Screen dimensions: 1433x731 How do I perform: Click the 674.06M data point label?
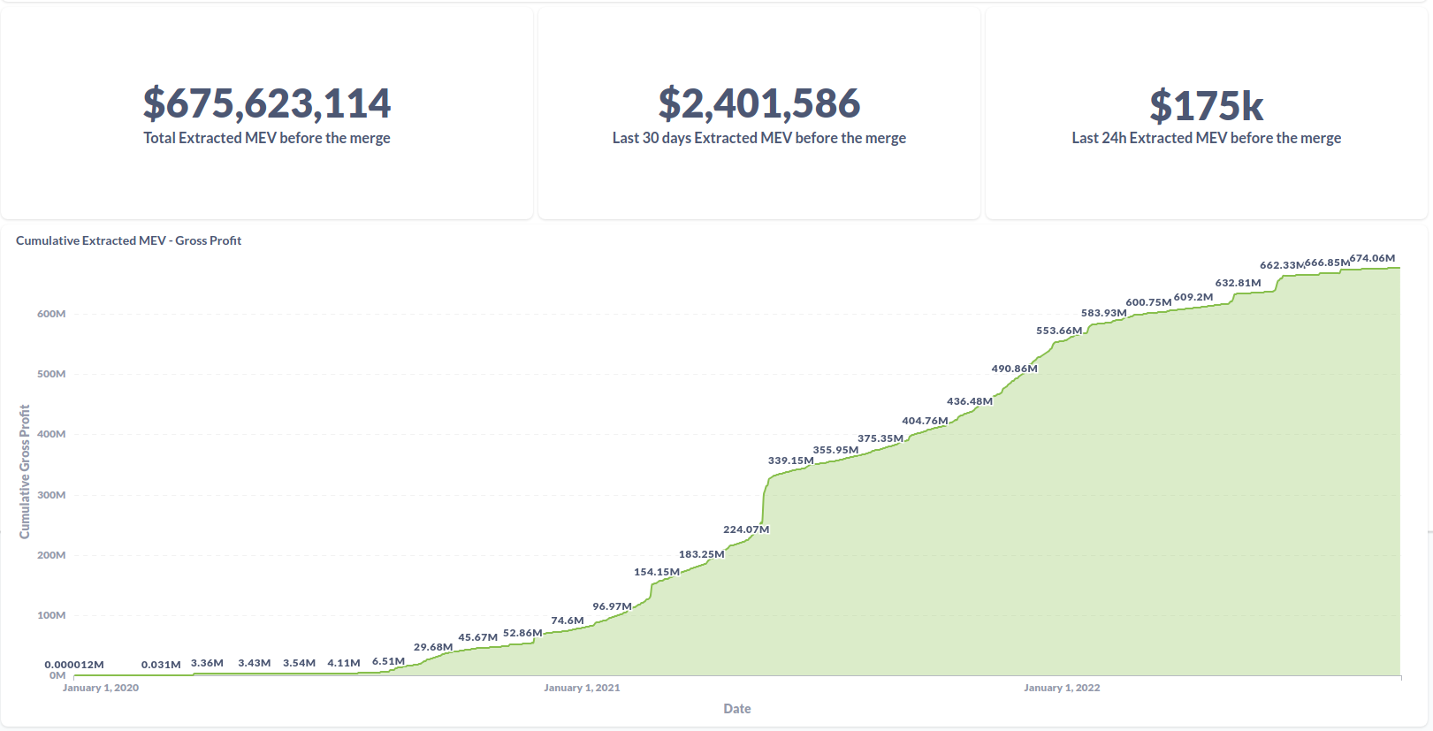[1372, 258]
